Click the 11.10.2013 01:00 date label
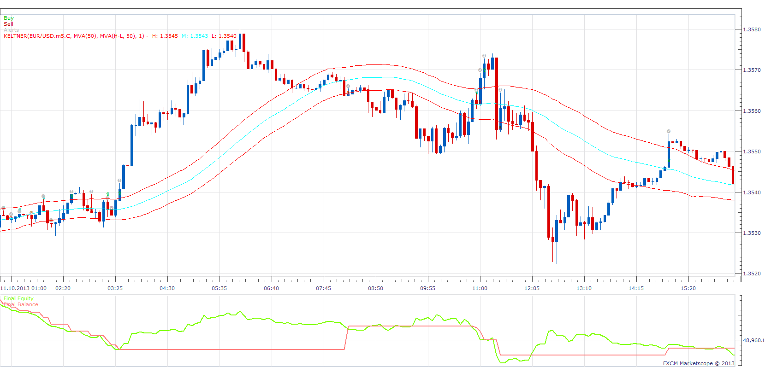The image size is (765, 367). tap(24, 288)
